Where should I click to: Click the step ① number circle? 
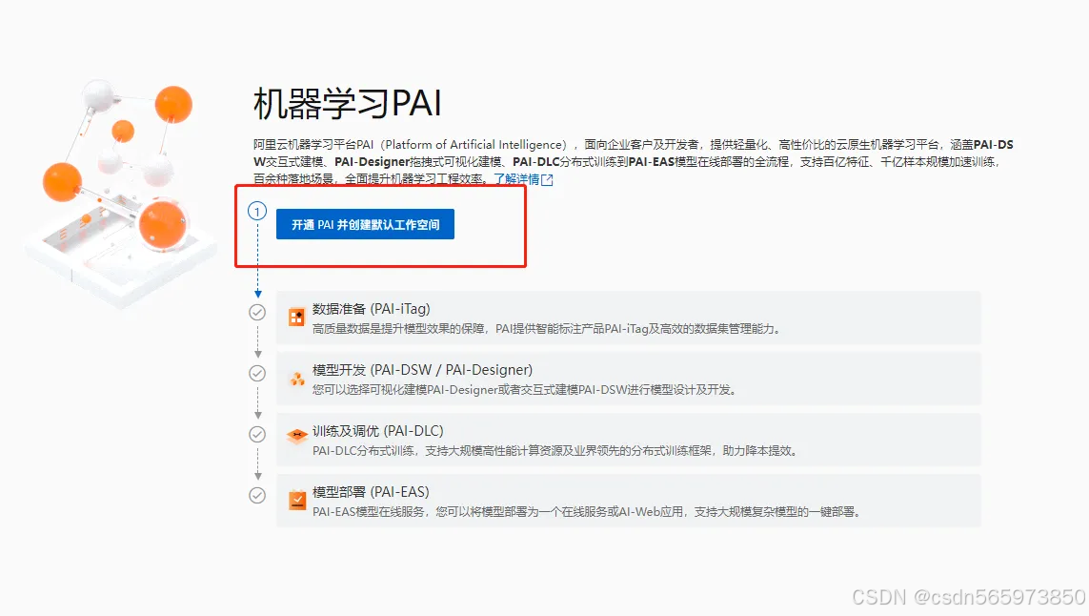(x=257, y=212)
